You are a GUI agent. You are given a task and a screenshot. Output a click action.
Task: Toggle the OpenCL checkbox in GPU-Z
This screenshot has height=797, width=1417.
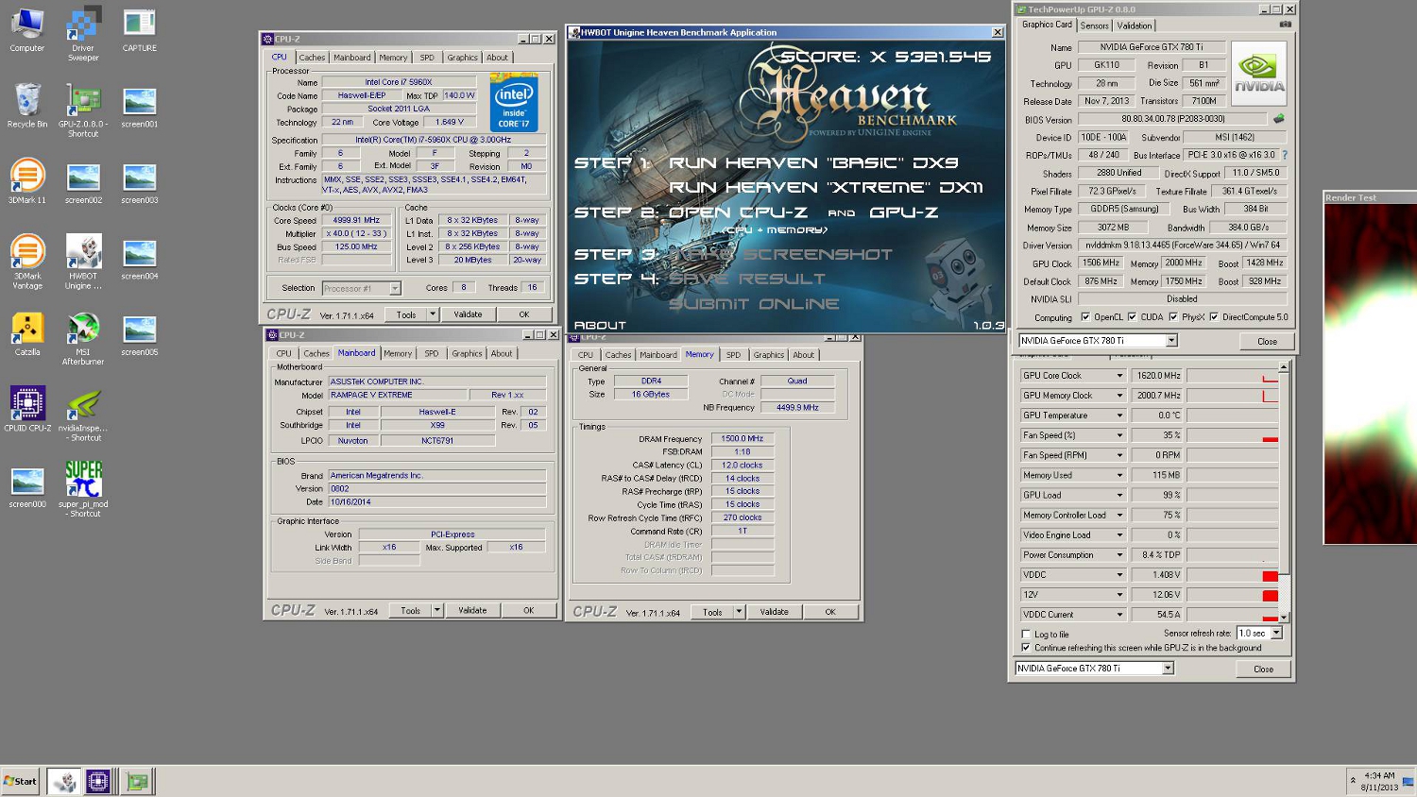pos(1084,317)
